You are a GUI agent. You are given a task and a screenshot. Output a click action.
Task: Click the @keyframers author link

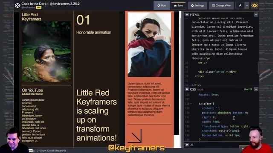tap(28, 8)
